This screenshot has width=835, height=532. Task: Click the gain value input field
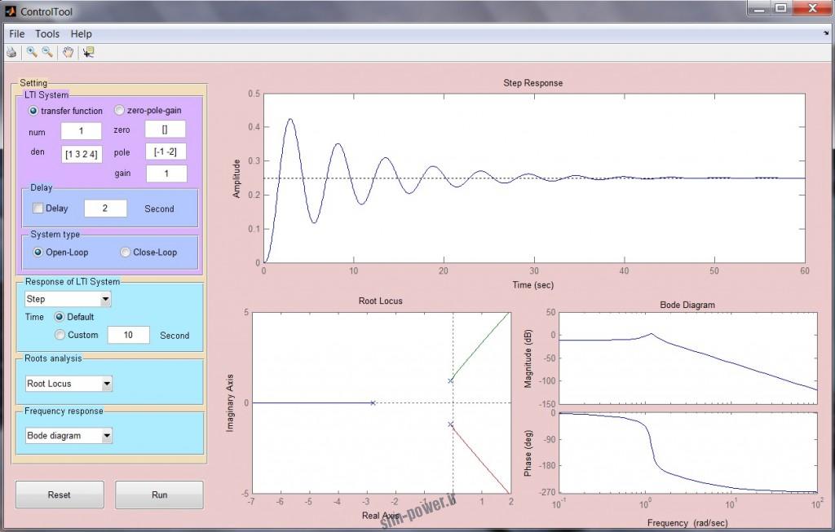point(166,174)
